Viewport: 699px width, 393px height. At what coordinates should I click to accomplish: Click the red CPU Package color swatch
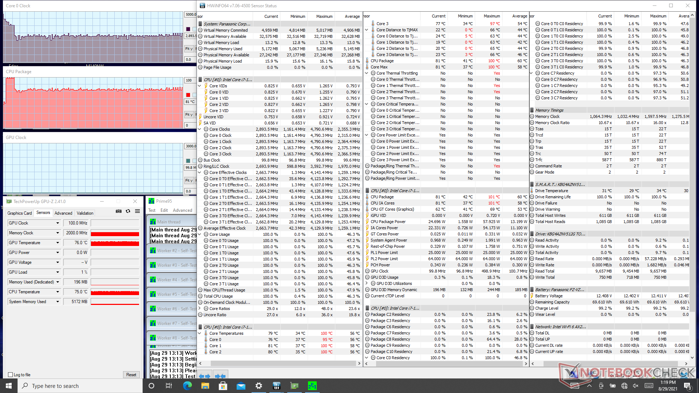tap(188, 95)
